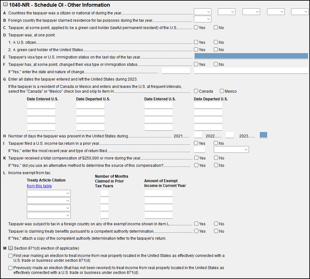Click the fourth Amount of Exempt Income field

pyautogui.click(x=159, y=215)
